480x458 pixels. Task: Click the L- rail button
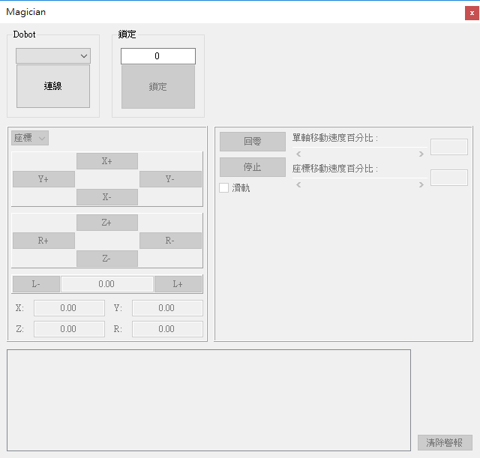(x=36, y=284)
